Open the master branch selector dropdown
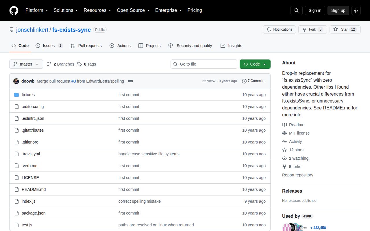This screenshot has width=370, height=231. pyautogui.click(x=26, y=64)
